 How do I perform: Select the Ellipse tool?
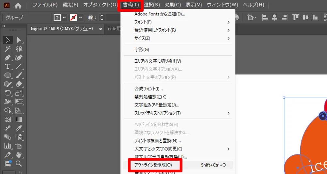tap(8, 75)
